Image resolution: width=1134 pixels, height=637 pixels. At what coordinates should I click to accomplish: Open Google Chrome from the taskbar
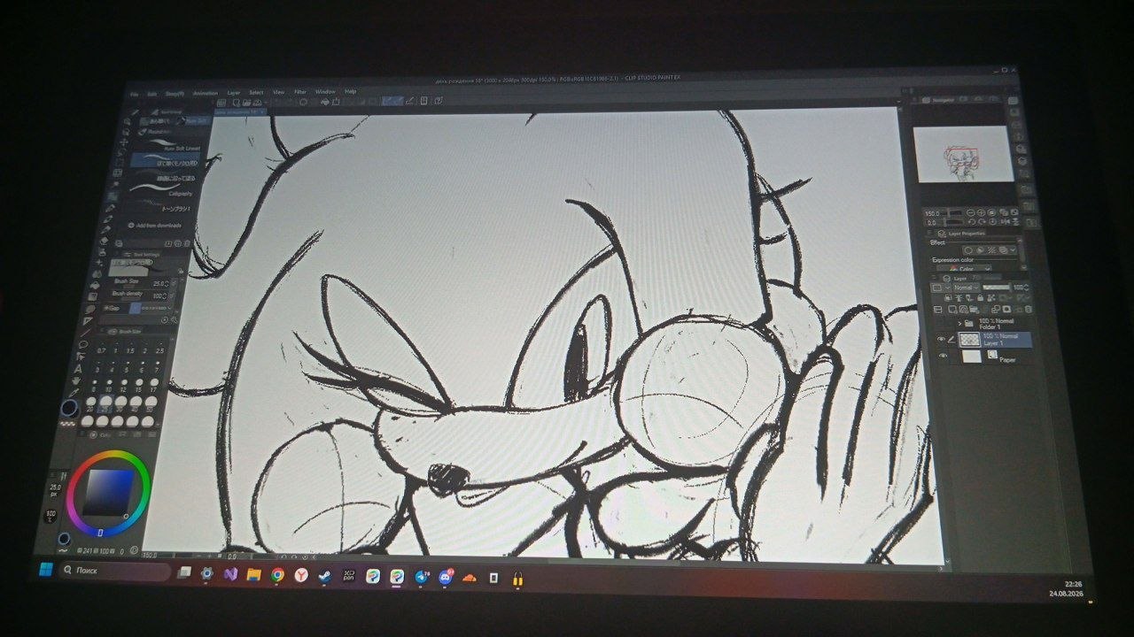[277, 575]
